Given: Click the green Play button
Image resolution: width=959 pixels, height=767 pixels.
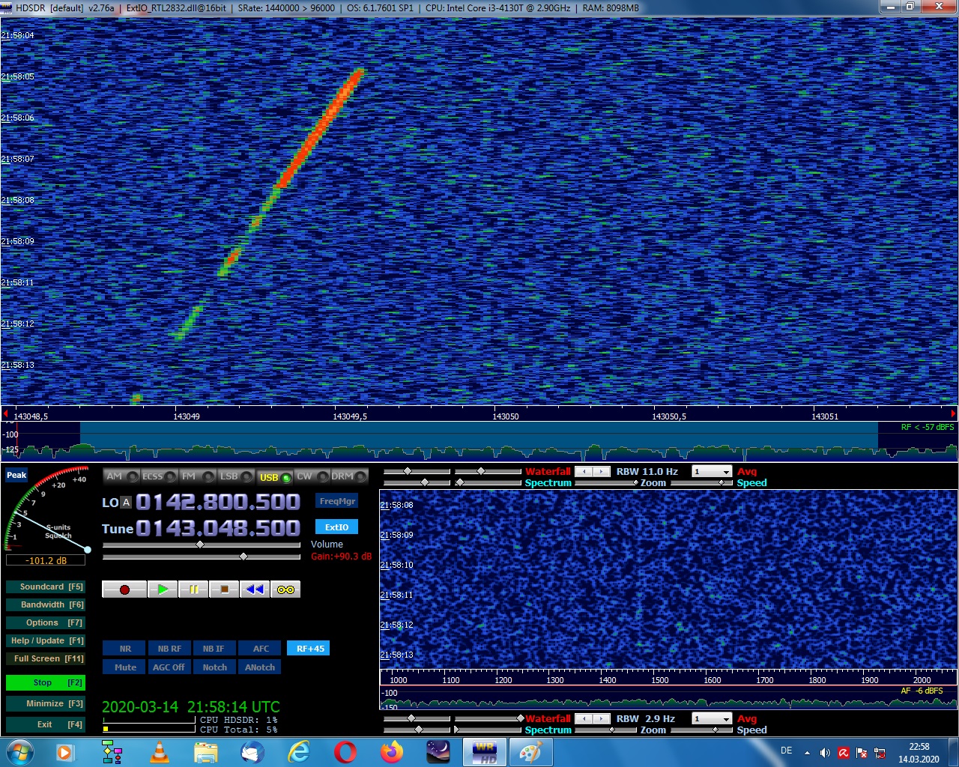Looking at the screenshot, I should [163, 589].
